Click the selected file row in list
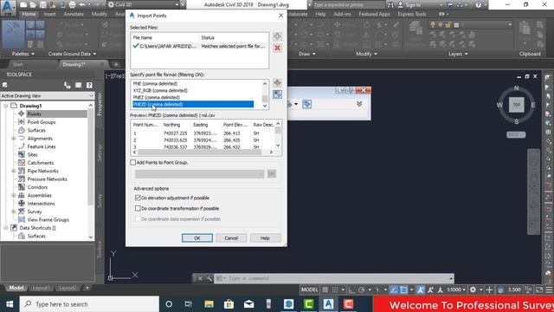 tap(199, 46)
